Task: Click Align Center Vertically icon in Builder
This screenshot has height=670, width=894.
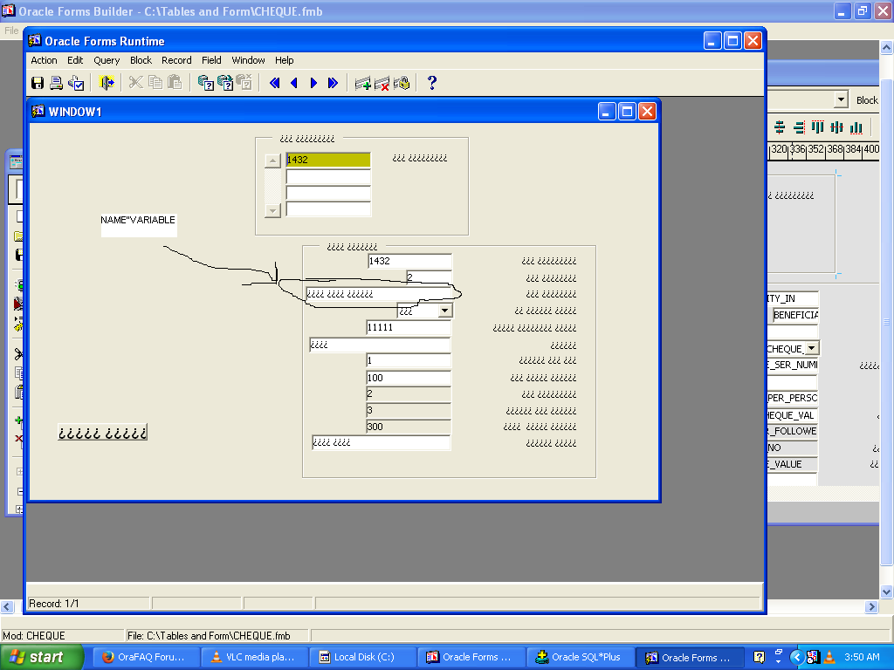Action: [x=837, y=127]
